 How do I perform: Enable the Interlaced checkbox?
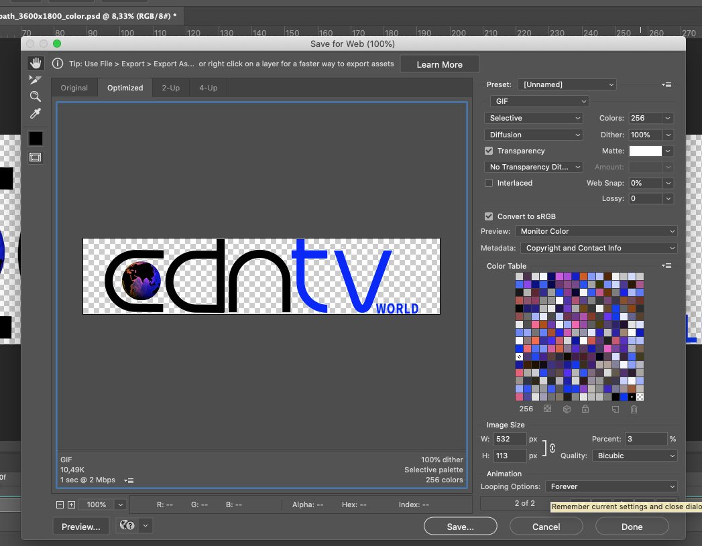tap(489, 183)
